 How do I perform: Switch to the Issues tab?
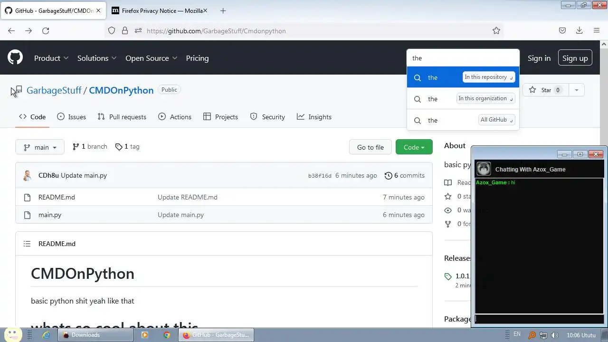click(71, 117)
